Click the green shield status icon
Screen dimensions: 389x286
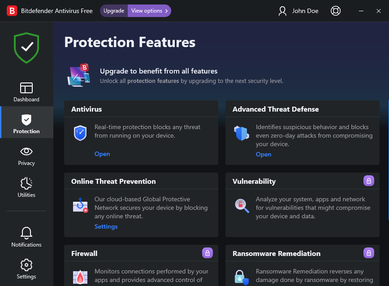pos(26,47)
